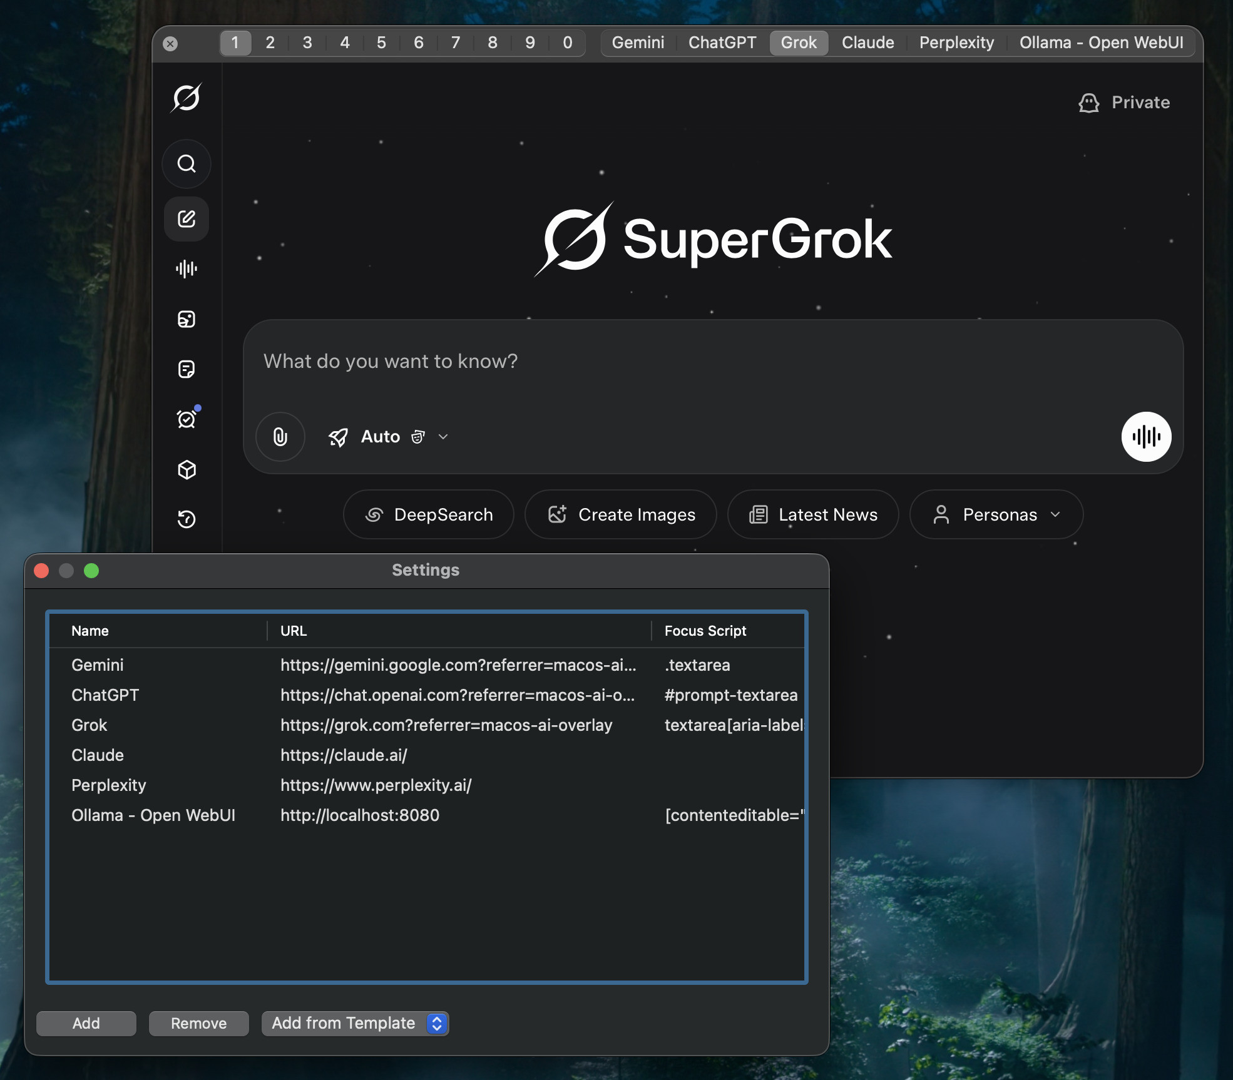The image size is (1233, 1080).
Task: Click the DeepSearch button
Action: [429, 514]
